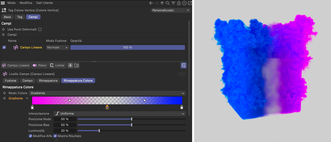
Task: Uncheck Modifica Alfa checkbox
Action: coord(30,136)
